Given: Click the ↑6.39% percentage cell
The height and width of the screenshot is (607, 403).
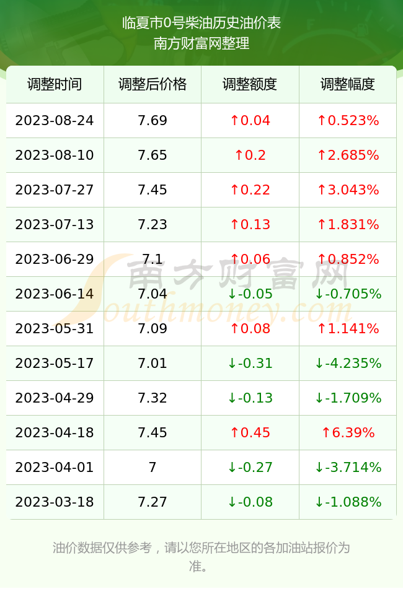Looking at the screenshot, I should point(348,432).
